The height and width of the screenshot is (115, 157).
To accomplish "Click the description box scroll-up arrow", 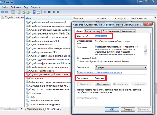I will click(x=145, y=47).
